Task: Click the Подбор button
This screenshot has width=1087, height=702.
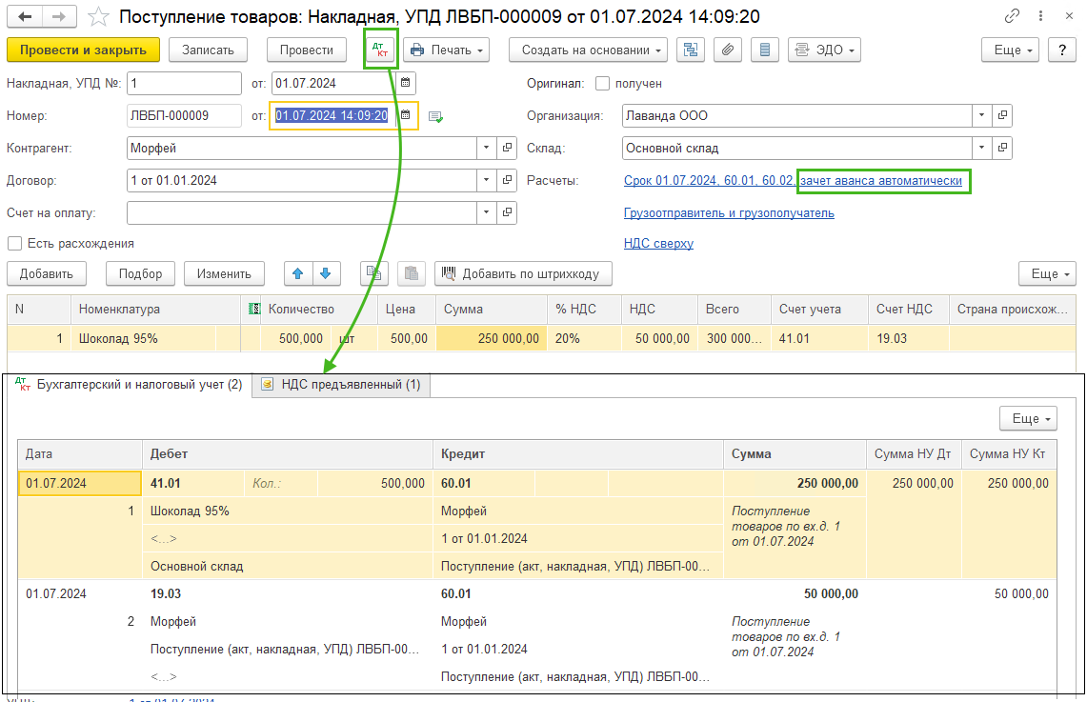Action: 140,273
